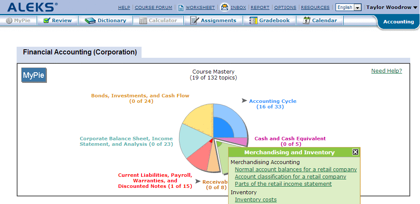Image resolution: width=420 pixels, height=204 pixels.
Task: Click the Dictionary book icon
Action: click(90, 20)
